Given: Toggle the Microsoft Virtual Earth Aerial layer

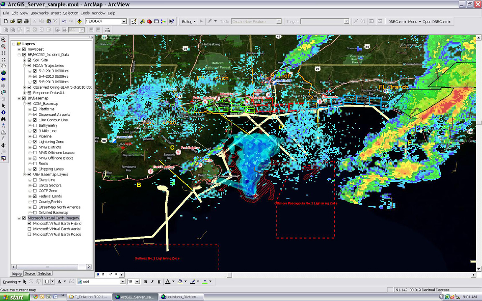Looking at the screenshot, I should pos(29,229).
